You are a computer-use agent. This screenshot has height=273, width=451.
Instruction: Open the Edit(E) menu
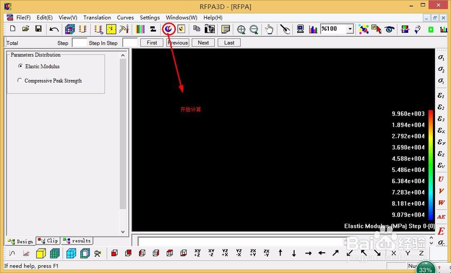pos(45,18)
